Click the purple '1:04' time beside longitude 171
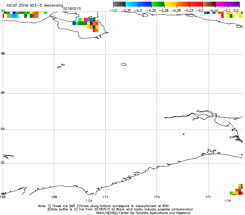This screenshot has height=215, width=245. (x=89, y=201)
